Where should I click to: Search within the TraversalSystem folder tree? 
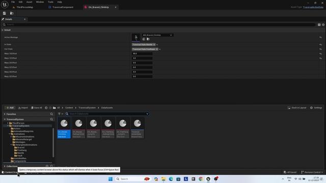coord(51,119)
